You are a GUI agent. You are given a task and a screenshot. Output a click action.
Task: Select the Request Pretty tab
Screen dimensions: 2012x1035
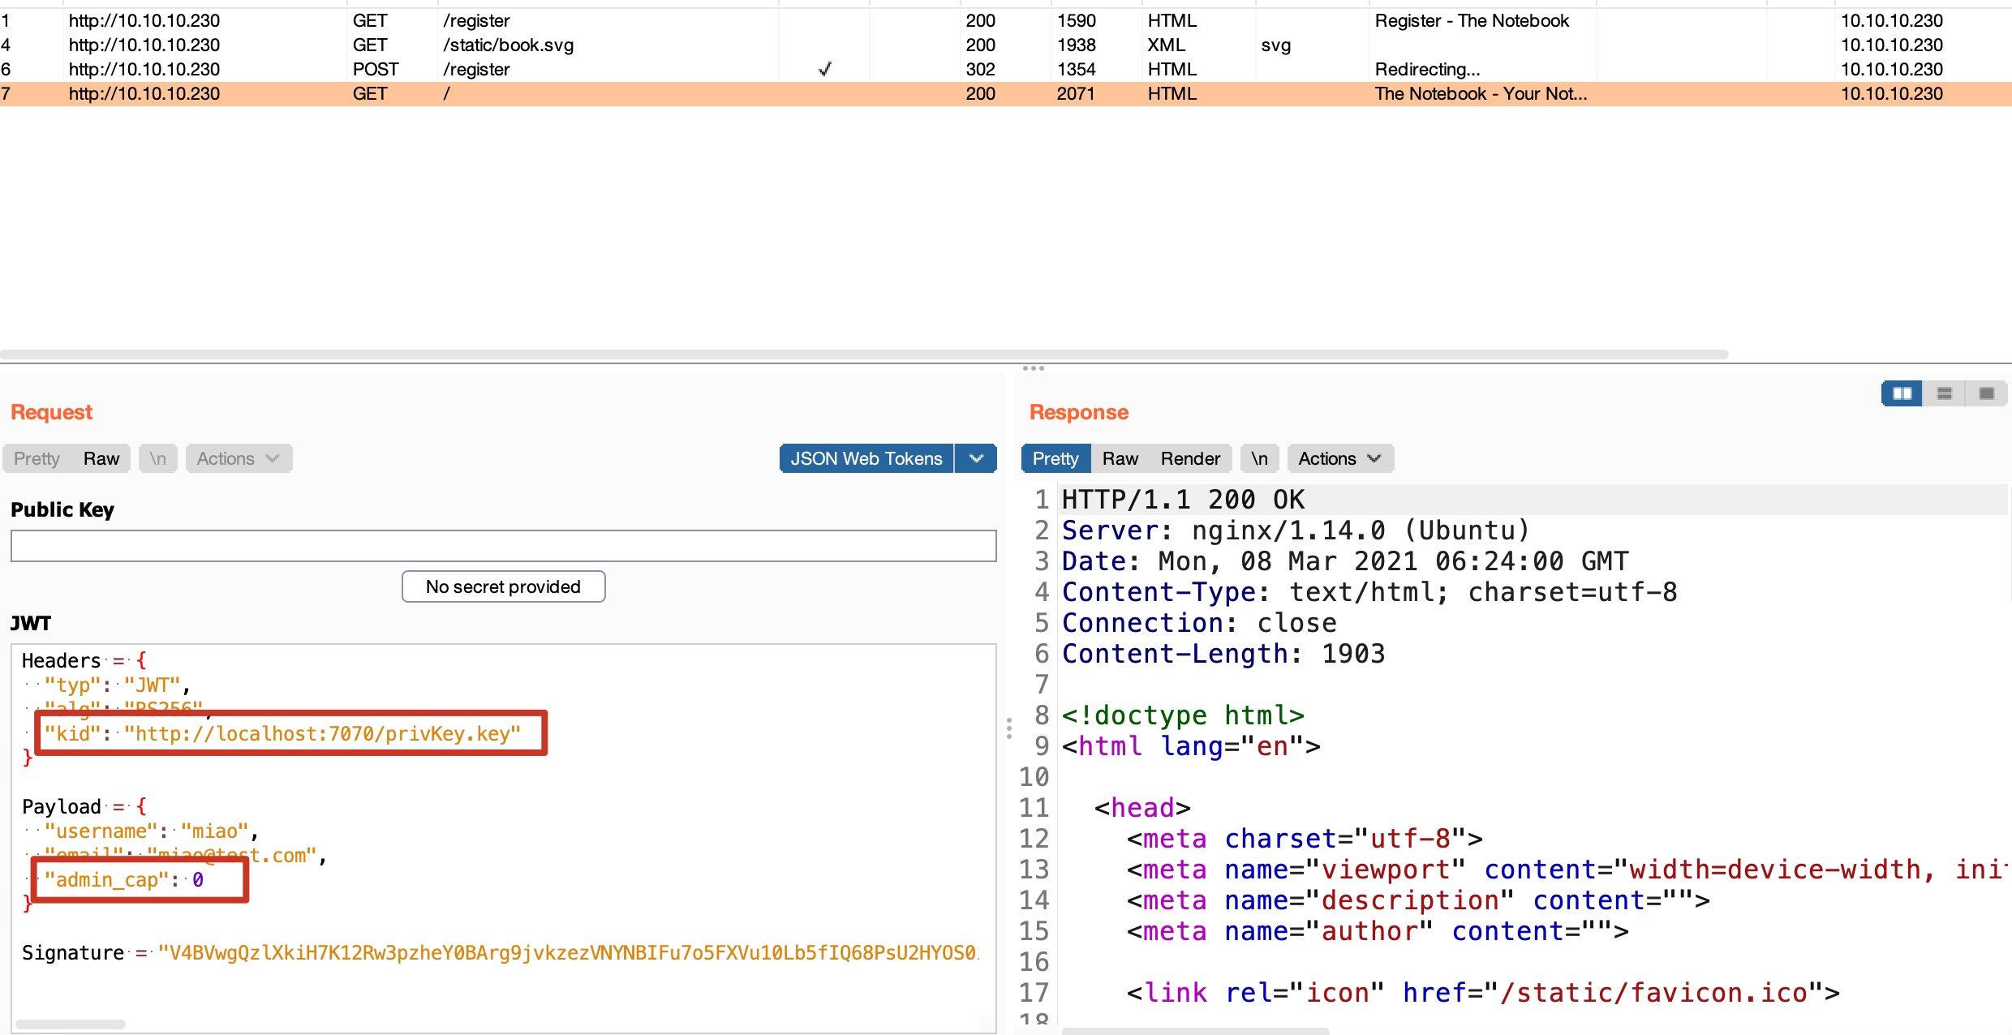(37, 458)
